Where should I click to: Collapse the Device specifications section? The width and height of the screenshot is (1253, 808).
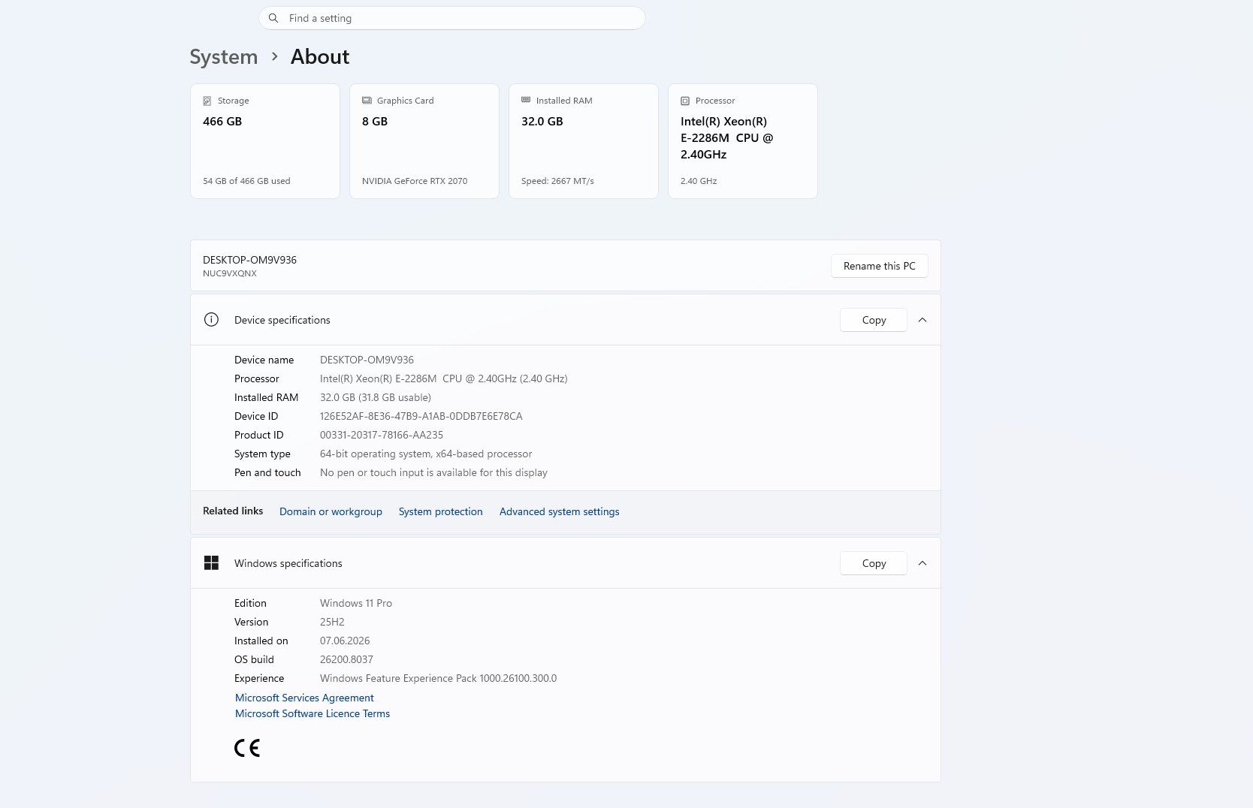pos(922,320)
